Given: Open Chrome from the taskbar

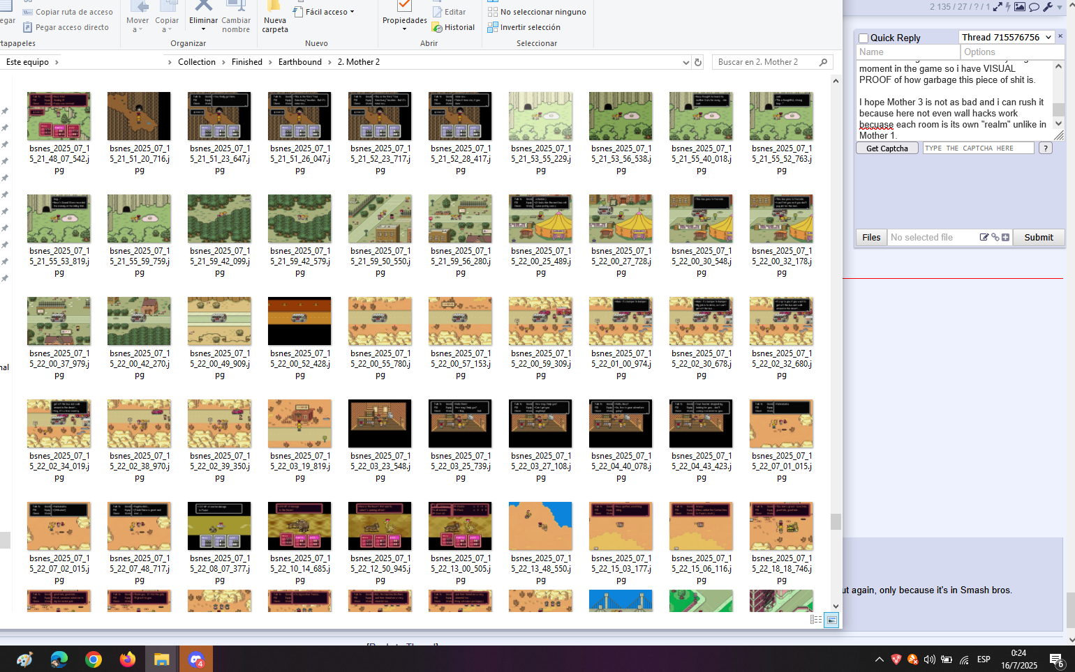Looking at the screenshot, I should (x=93, y=659).
